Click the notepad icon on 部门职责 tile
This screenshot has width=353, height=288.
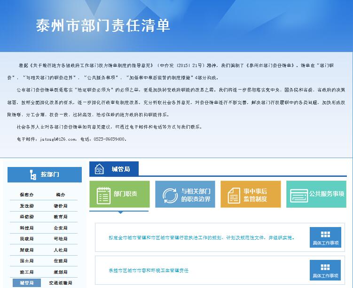click(103, 195)
